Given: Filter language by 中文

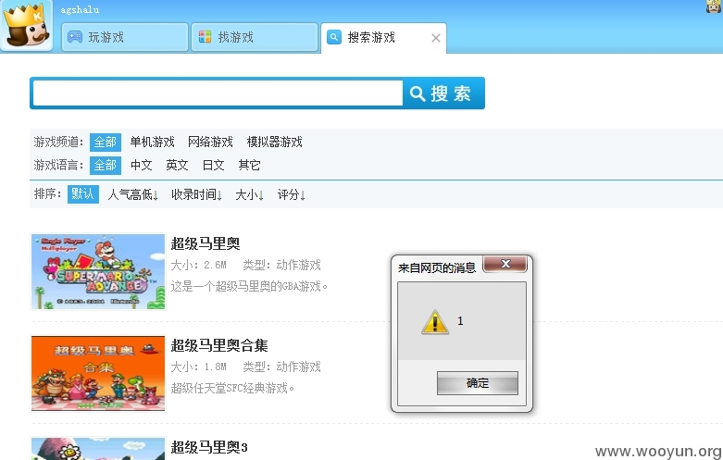Looking at the screenshot, I should 141,165.
